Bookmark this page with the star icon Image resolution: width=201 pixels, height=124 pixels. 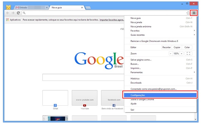click(x=188, y=13)
